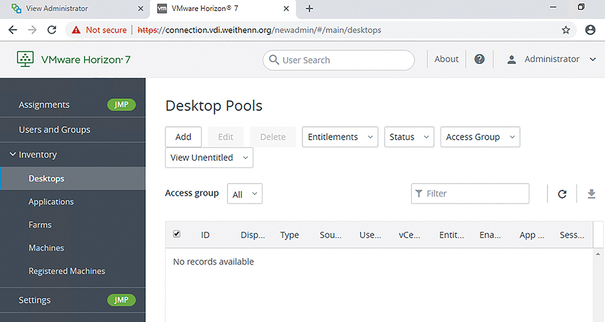The width and height of the screenshot is (605, 322).
Task: Expand the Administrator account menu chevron
Action: [x=593, y=59]
